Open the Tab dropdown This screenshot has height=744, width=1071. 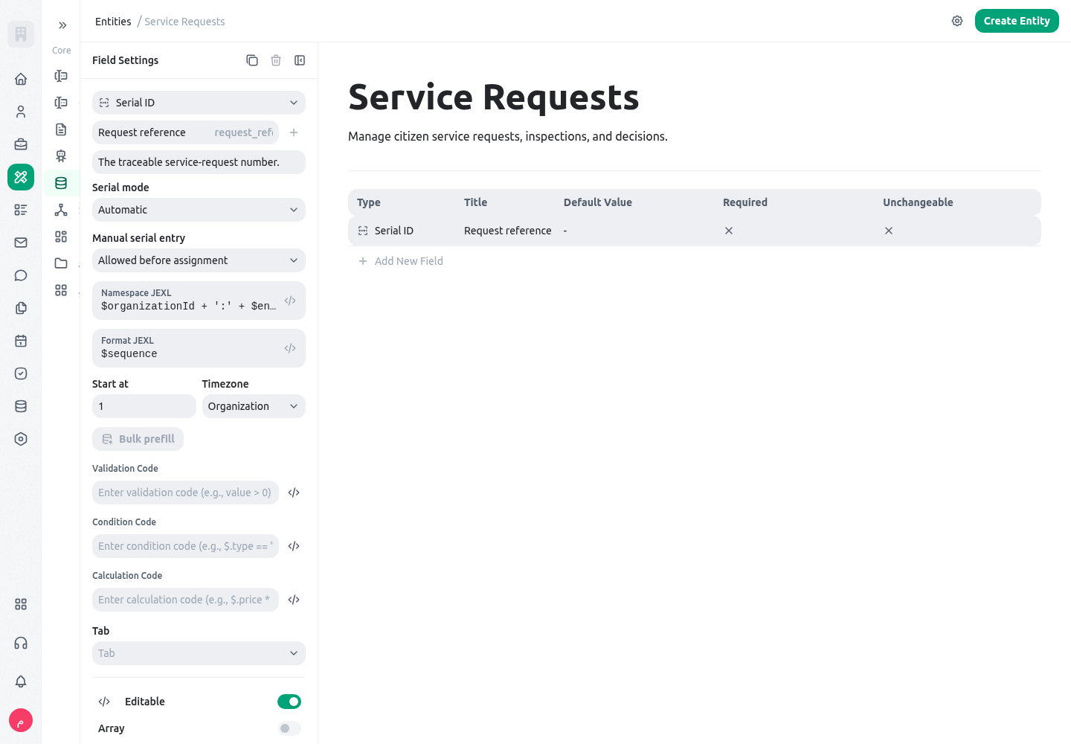(199, 653)
